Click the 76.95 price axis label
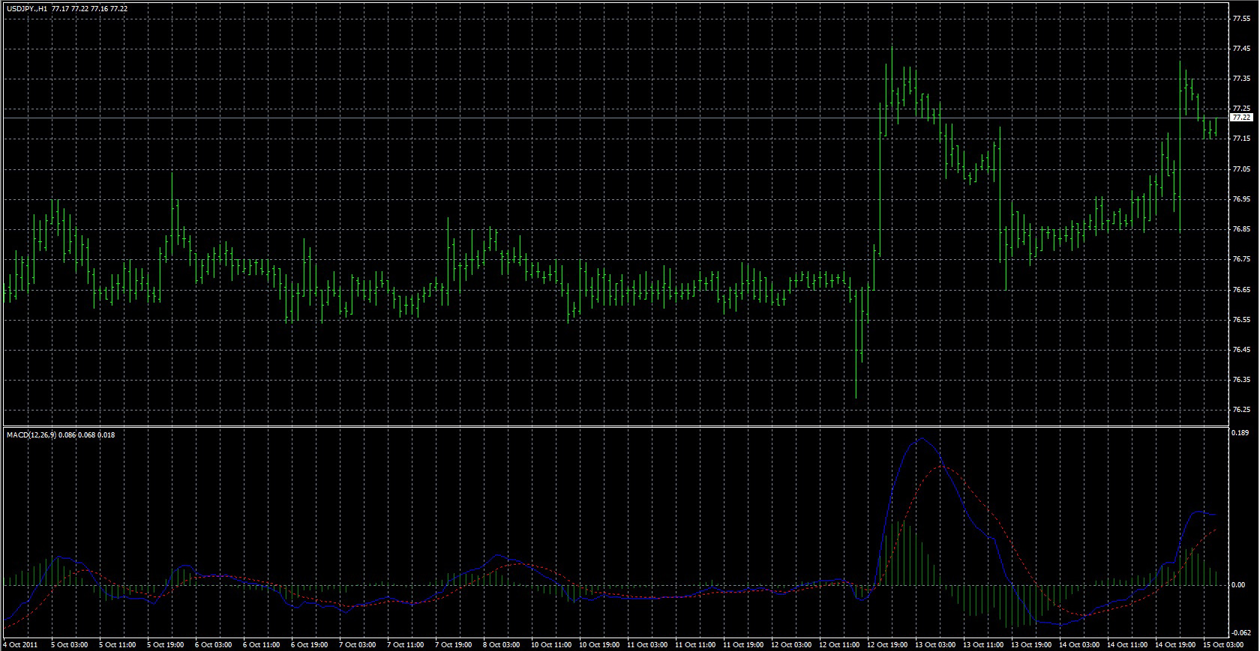The image size is (1260, 651). [1240, 199]
